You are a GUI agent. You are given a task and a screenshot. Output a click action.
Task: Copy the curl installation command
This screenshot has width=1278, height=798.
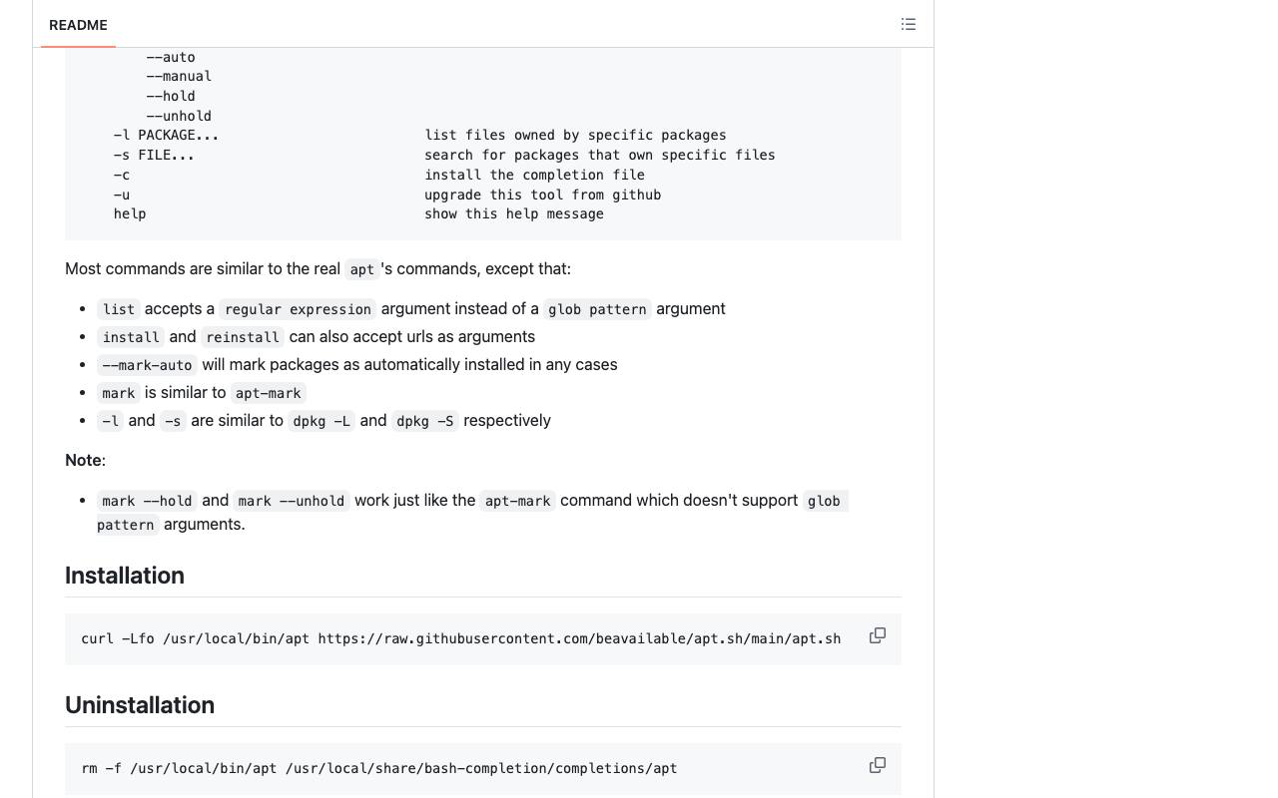[x=878, y=635]
